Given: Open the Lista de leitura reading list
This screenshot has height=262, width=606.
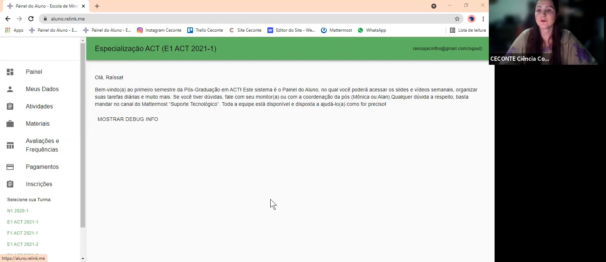Looking at the screenshot, I should (468, 30).
